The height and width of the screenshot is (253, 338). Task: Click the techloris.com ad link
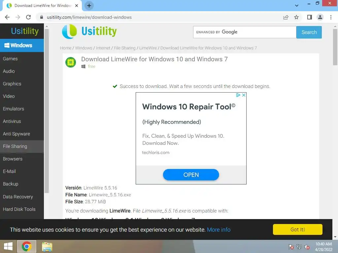tap(156, 153)
